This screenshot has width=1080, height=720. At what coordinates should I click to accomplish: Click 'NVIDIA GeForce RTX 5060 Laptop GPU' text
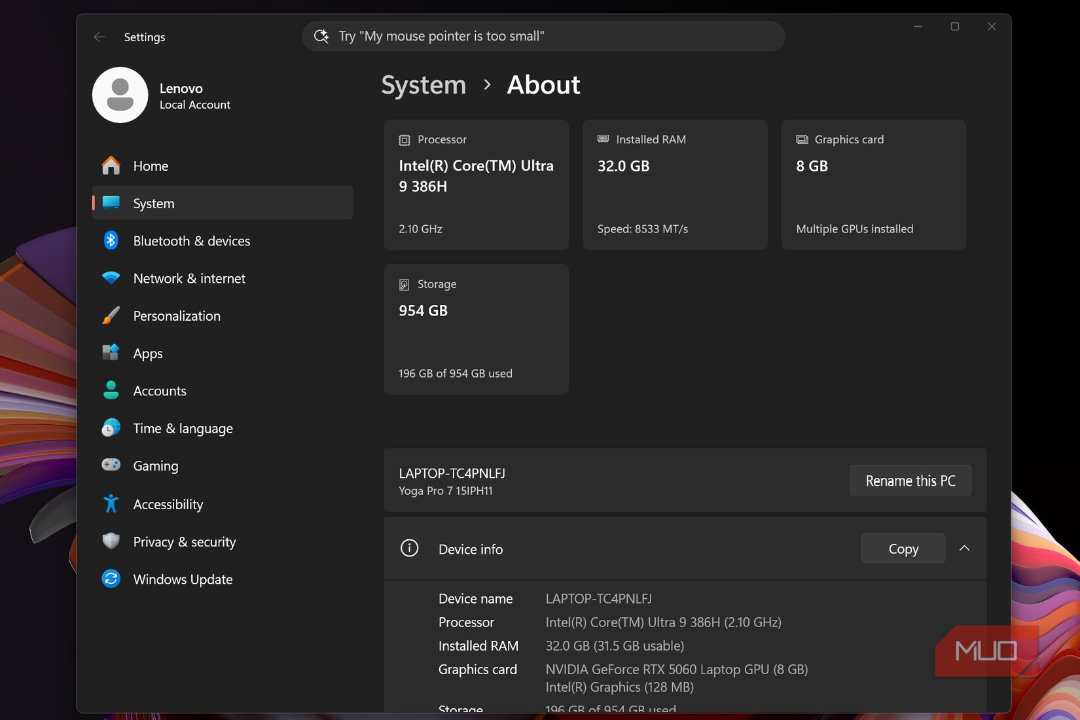coord(677,669)
